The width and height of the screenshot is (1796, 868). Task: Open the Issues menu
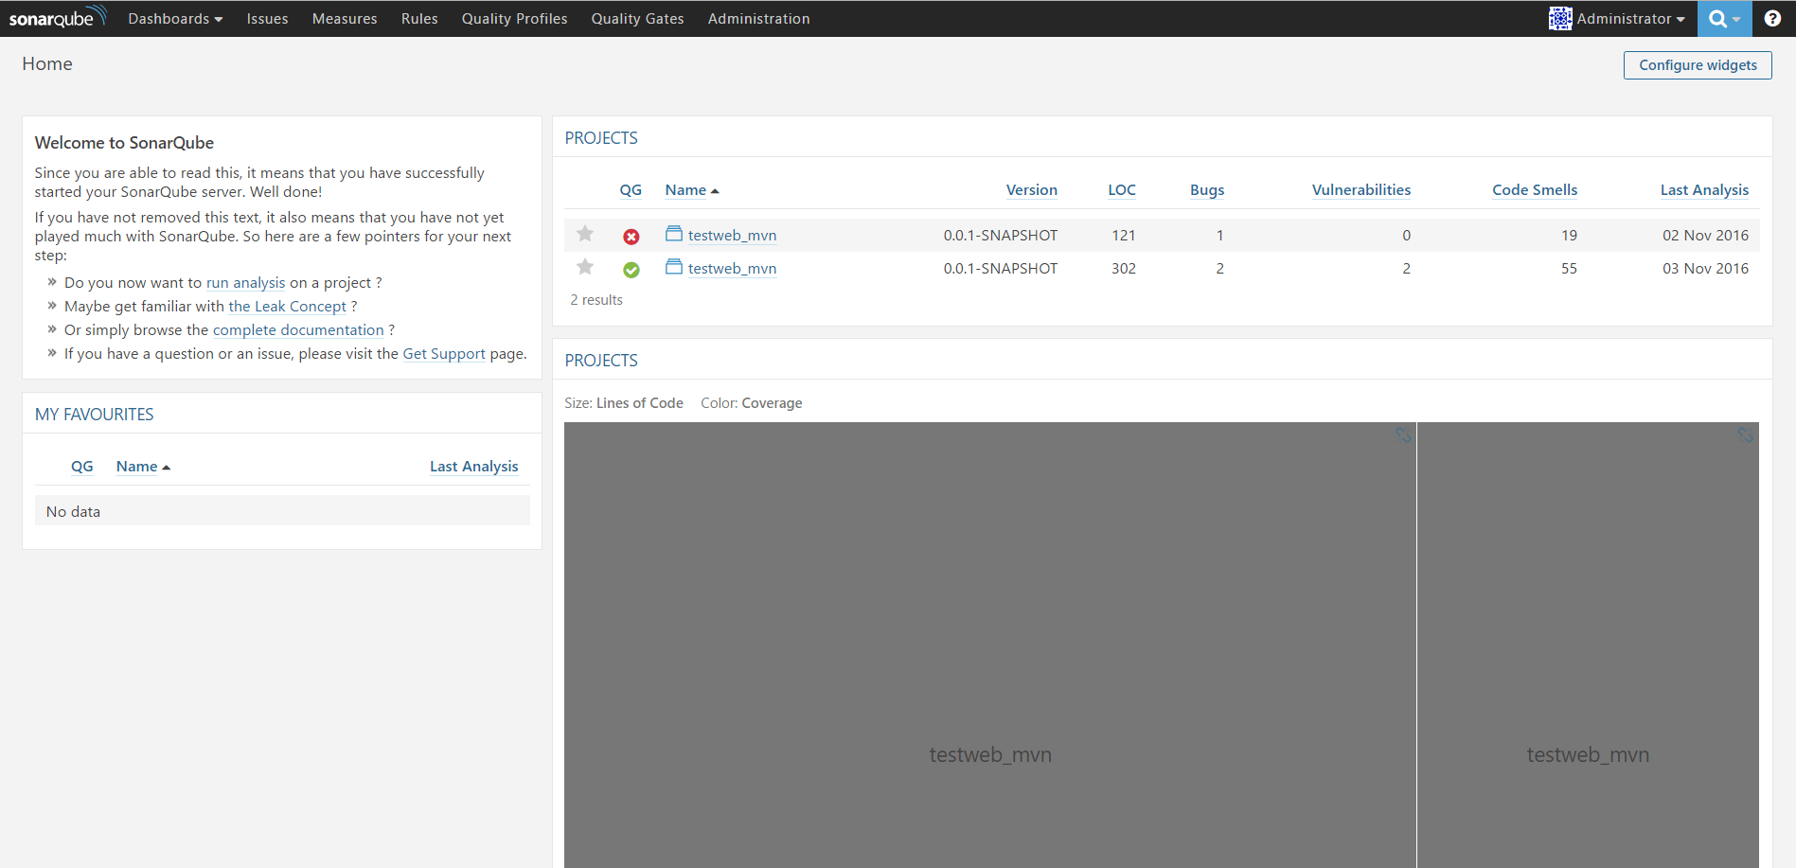coord(267,19)
